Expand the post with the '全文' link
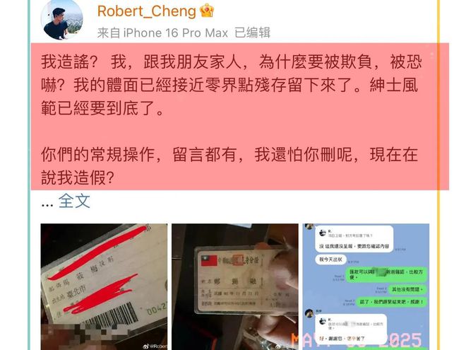 coord(74,202)
